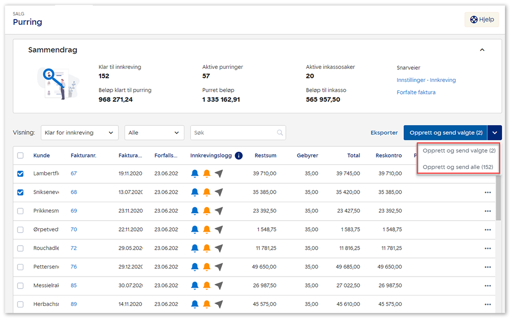Click the search magnifier icon
510x318 pixels.
[x=280, y=133]
